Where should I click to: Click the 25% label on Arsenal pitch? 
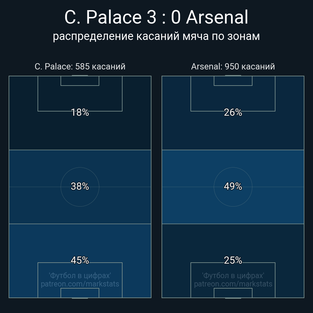[x=233, y=260]
